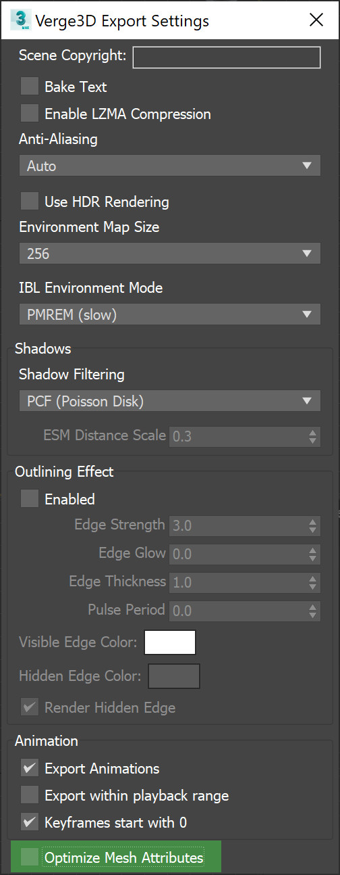Open the Environment Map Size dropdown
340x875 pixels.
tap(169, 254)
